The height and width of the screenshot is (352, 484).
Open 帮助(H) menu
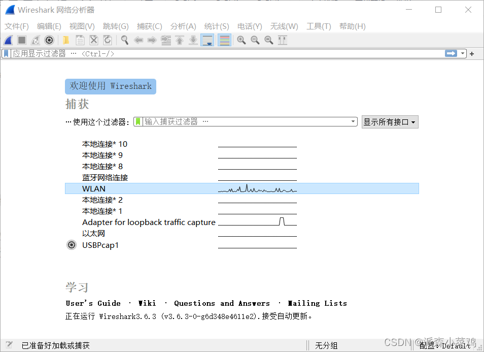[353, 26]
